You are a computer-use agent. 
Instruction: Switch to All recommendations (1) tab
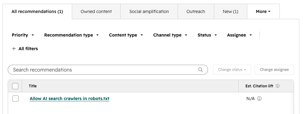(37, 11)
